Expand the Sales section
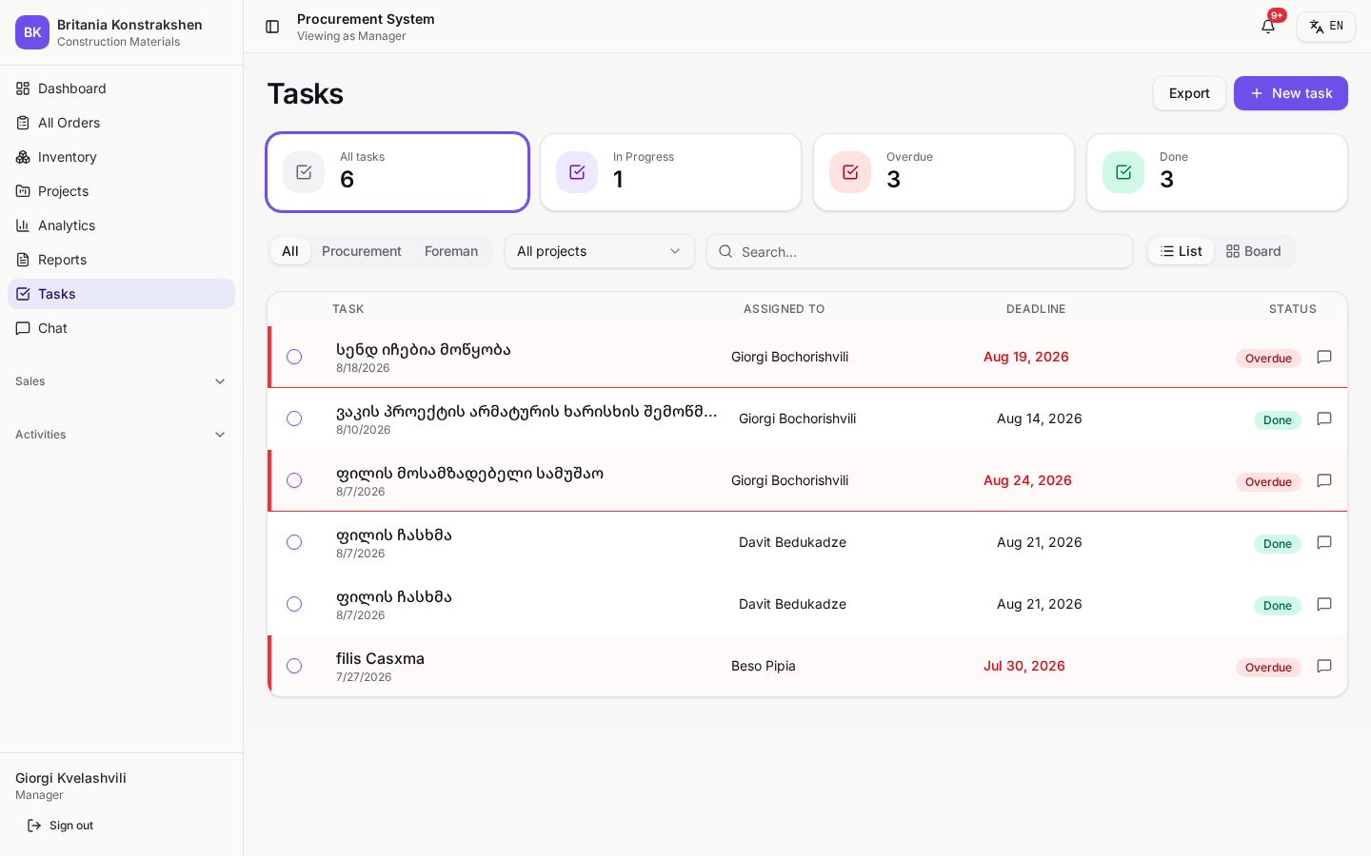 pos(121,381)
